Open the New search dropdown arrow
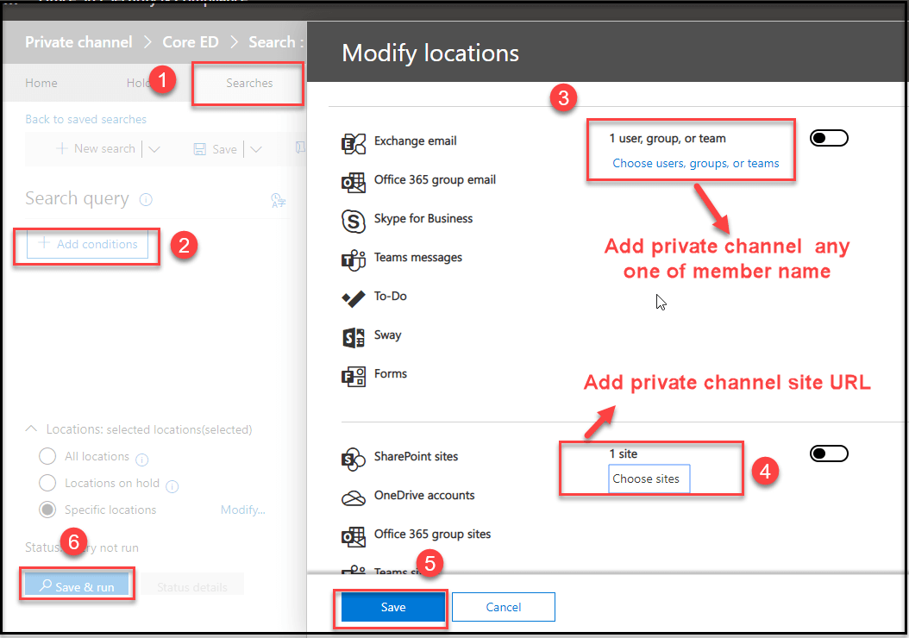The width and height of the screenshot is (909, 638). (154, 149)
